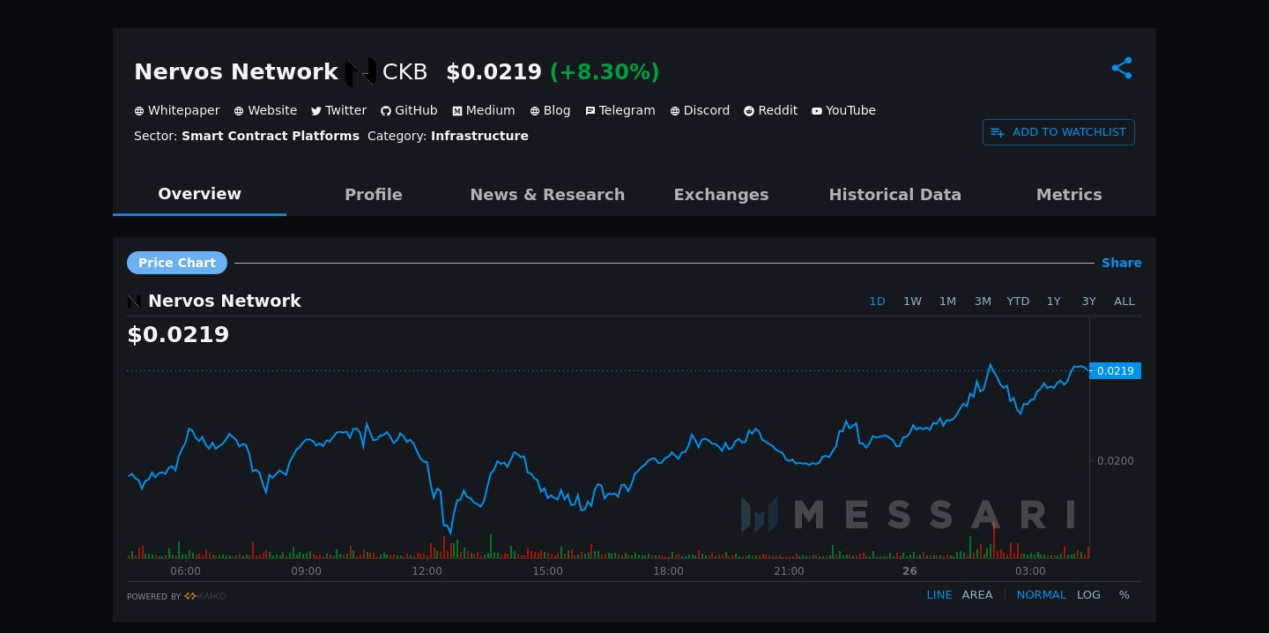Open the Twitter link
The height and width of the screenshot is (633, 1269).
pos(339,110)
